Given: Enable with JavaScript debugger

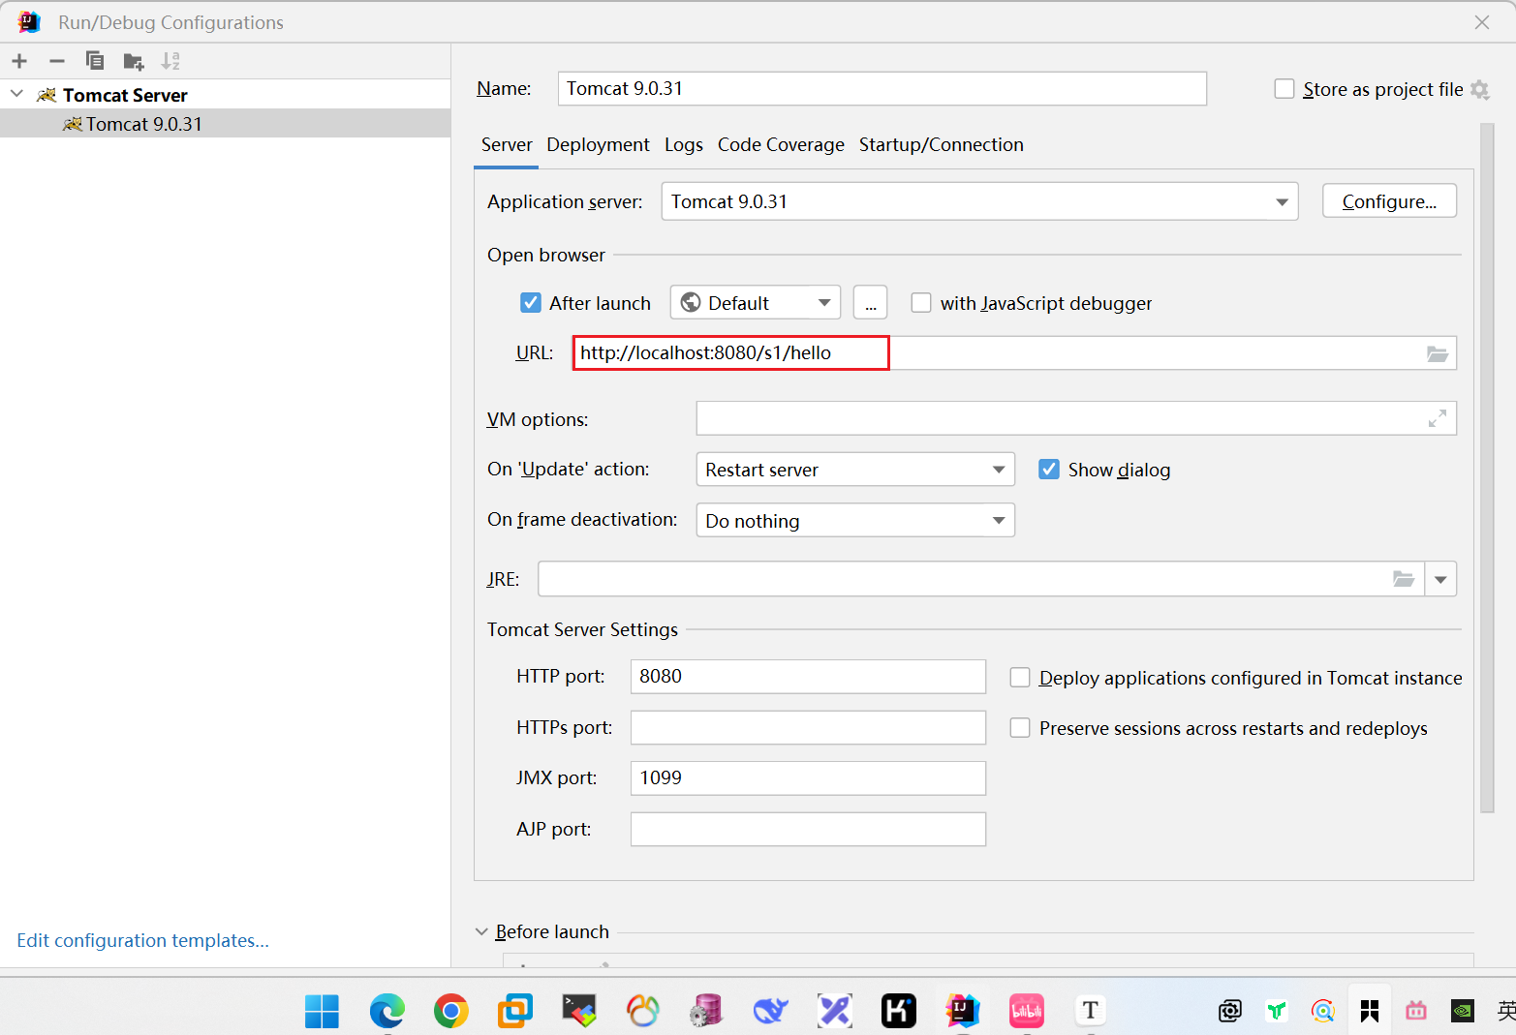Looking at the screenshot, I should (x=921, y=303).
